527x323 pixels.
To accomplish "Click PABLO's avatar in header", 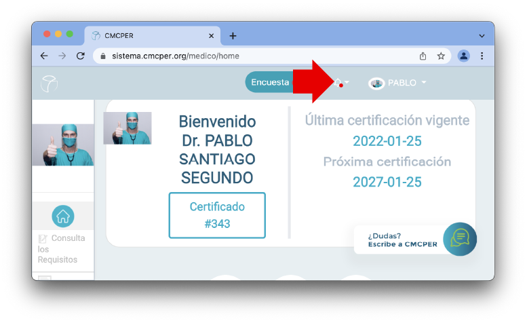I will coord(376,83).
